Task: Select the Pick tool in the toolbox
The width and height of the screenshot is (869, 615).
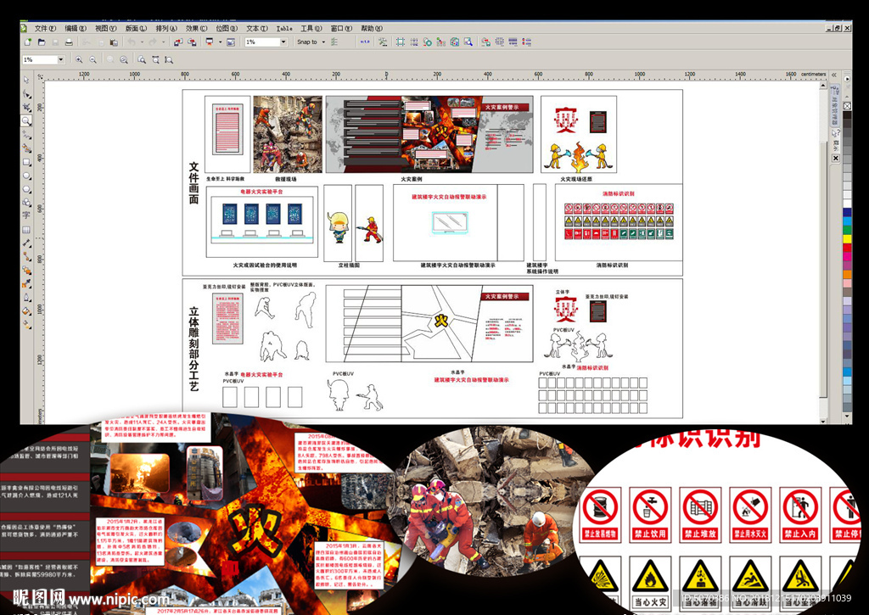Action: (26, 81)
